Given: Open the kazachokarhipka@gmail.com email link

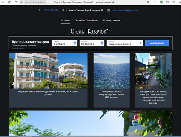Looking at the screenshot, I should tap(125, 10).
